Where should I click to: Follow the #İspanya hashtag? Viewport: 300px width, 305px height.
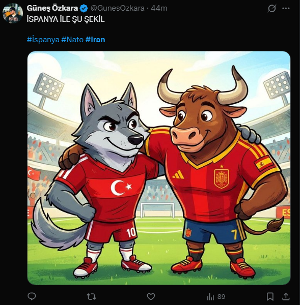[43, 40]
